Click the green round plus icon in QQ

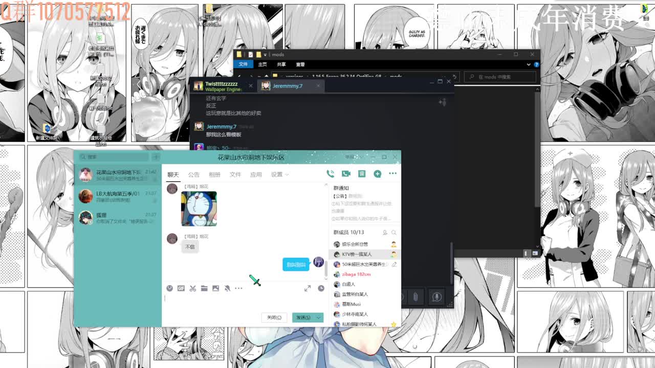point(377,174)
